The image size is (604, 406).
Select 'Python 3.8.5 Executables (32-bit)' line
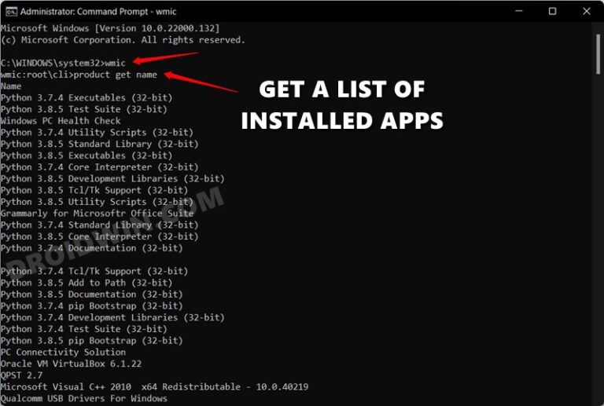pos(87,155)
